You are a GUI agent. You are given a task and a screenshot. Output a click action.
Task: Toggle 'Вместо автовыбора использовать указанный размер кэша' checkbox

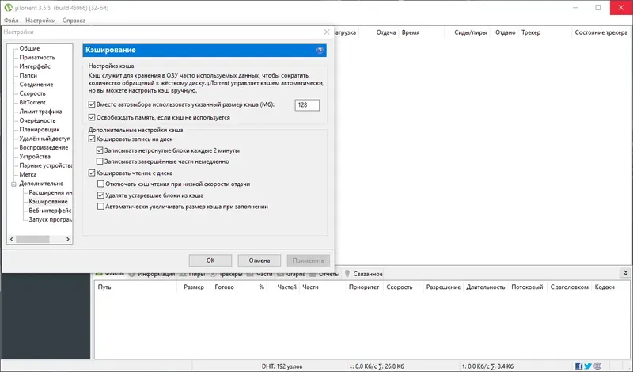pos(92,104)
